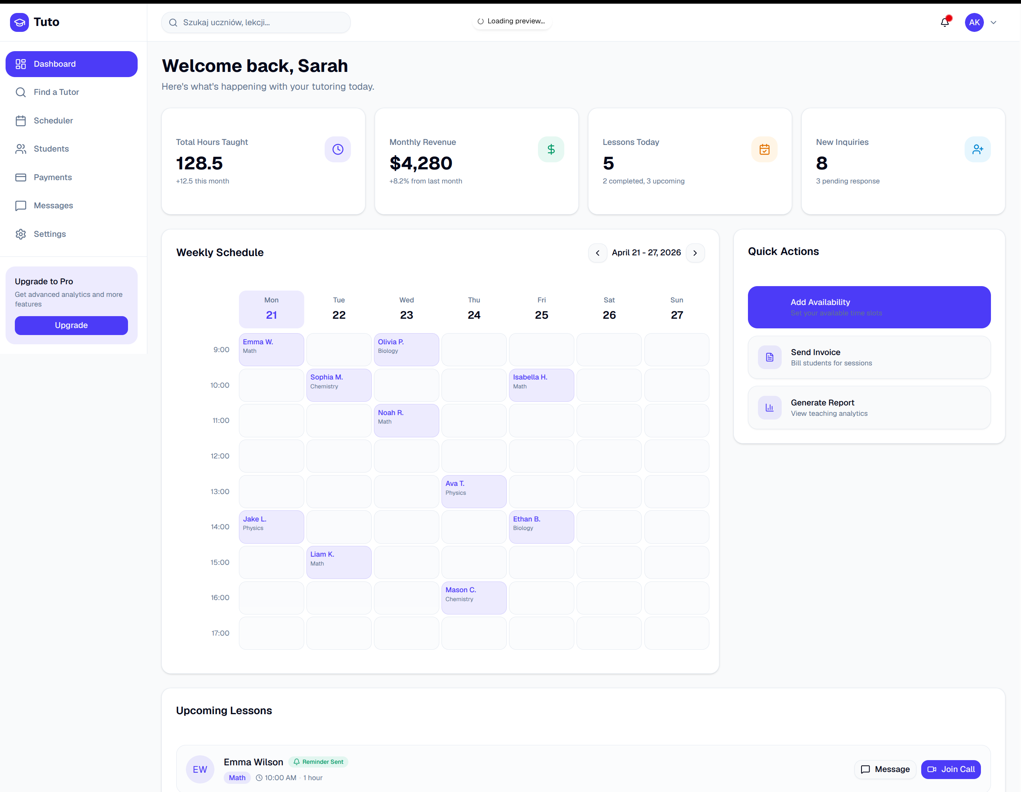Screen dimensions: 1021x792
Task: Join Call with Emma Wilson
Action: pos(951,769)
